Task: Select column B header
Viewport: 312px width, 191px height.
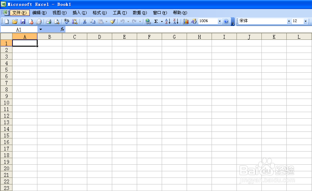Action: point(50,37)
